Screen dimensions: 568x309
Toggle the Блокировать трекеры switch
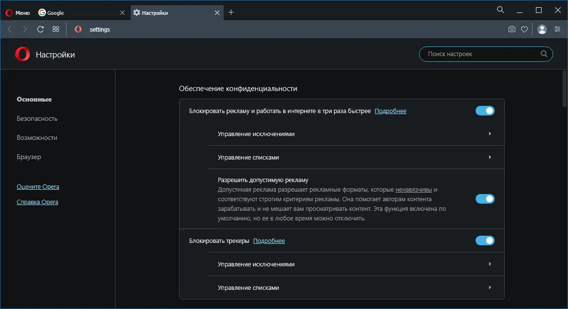[485, 240]
